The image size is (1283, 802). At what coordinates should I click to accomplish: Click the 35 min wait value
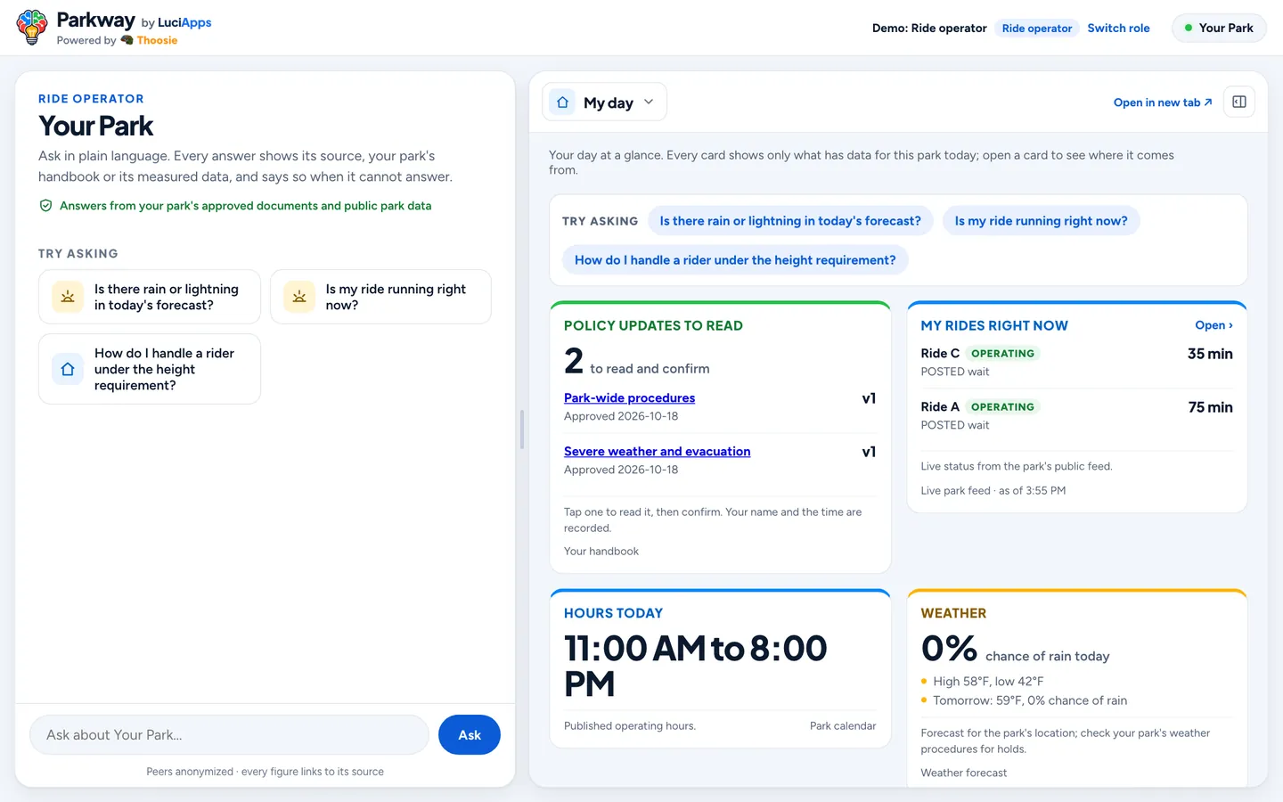[x=1210, y=354]
